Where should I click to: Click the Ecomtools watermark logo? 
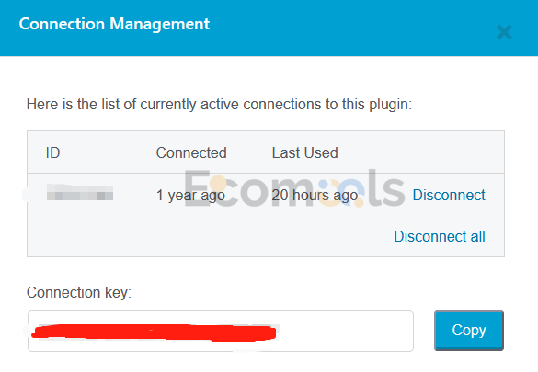(x=294, y=188)
